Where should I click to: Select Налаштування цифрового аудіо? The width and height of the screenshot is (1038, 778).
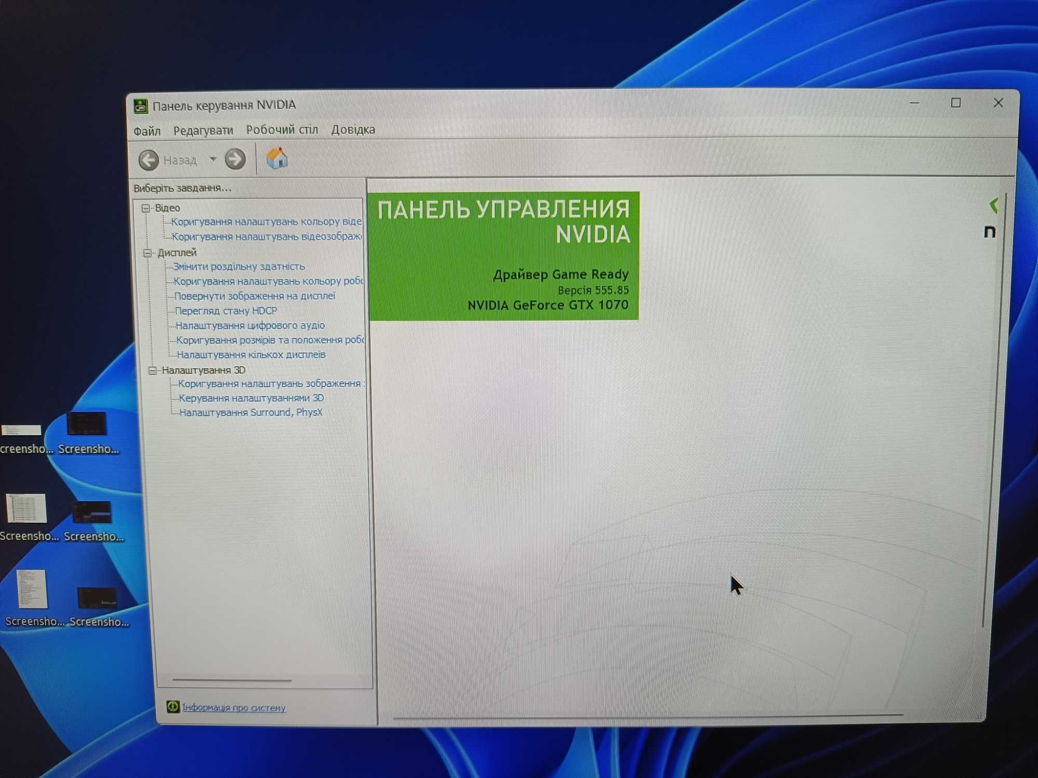point(250,326)
